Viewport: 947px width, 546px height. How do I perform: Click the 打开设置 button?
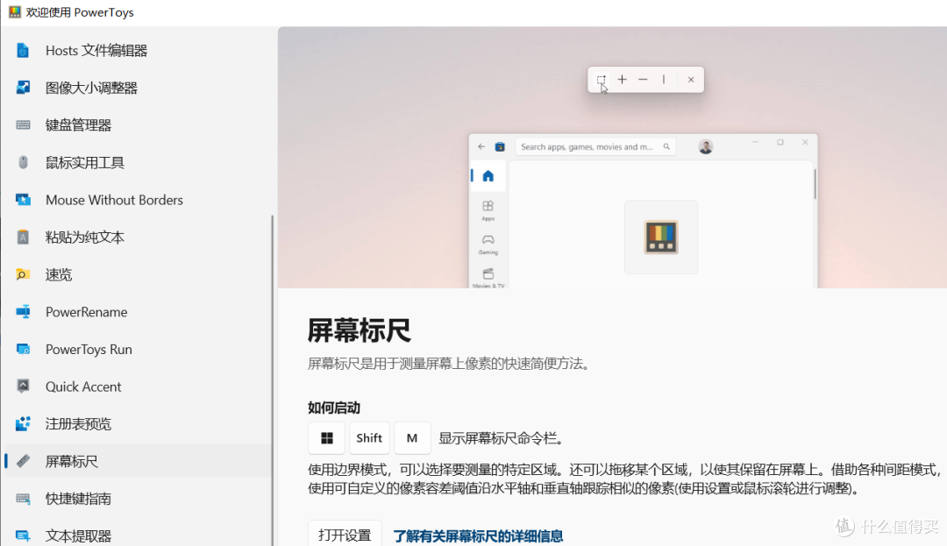click(x=344, y=533)
